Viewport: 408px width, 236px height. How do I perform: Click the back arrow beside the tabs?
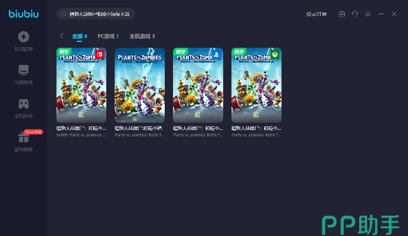point(62,36)
